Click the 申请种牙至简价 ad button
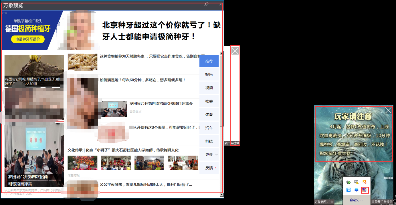Screen dimensions: 396x205 click(x=28, y=39)
